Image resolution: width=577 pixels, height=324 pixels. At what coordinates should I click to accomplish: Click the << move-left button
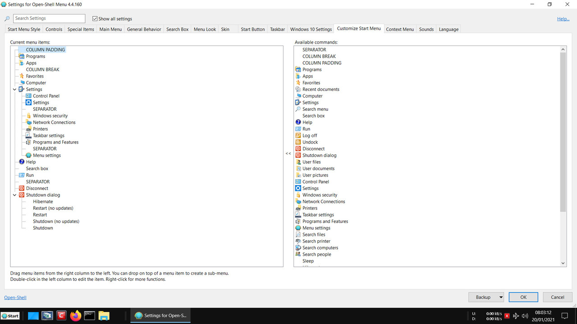tap(288, 153)
